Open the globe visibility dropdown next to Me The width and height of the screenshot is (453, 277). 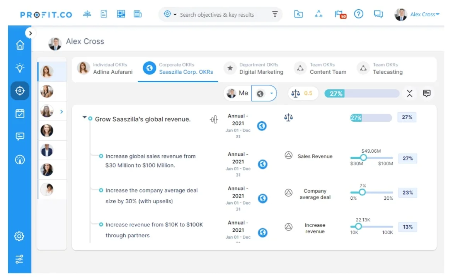coord(264,93)
